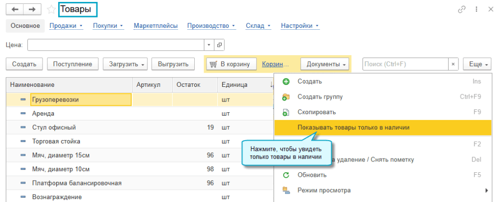Toggle Показывать товары только в наличии
This screenshot has height=202, width=501.
353,127
